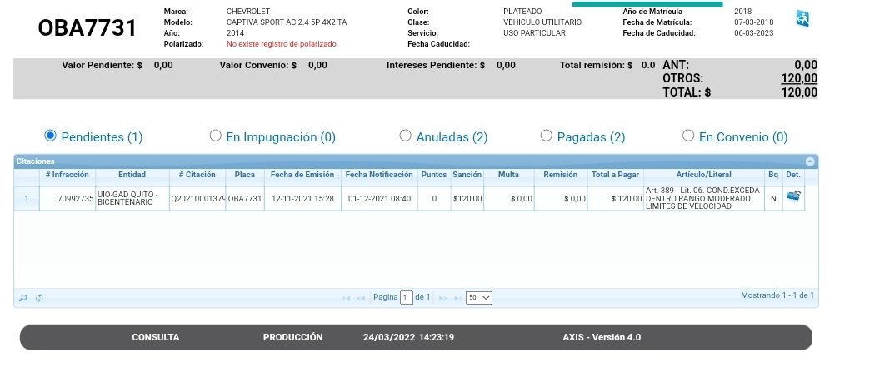875x372 pixels.
Task: Click the CONSULTA label in footer bar
Action: click(156, 338)
